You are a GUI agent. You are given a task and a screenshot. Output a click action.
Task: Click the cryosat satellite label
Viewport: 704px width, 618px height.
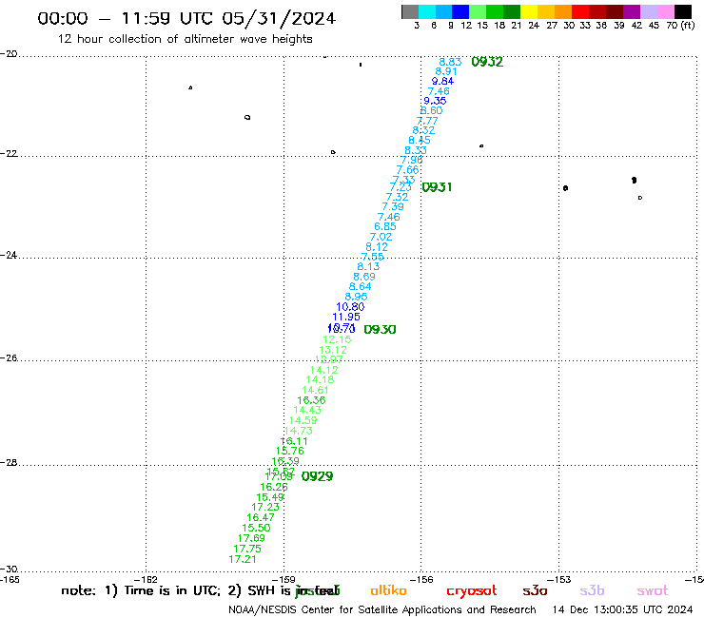click(x=472, y=591)
